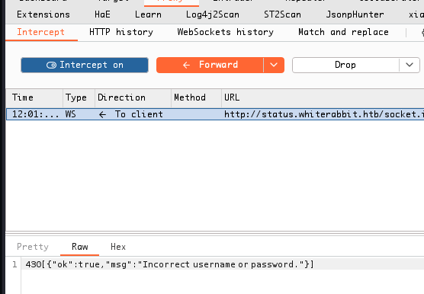
Task: Forward the intercepted WebSocket message
Action: click(210, 65)
